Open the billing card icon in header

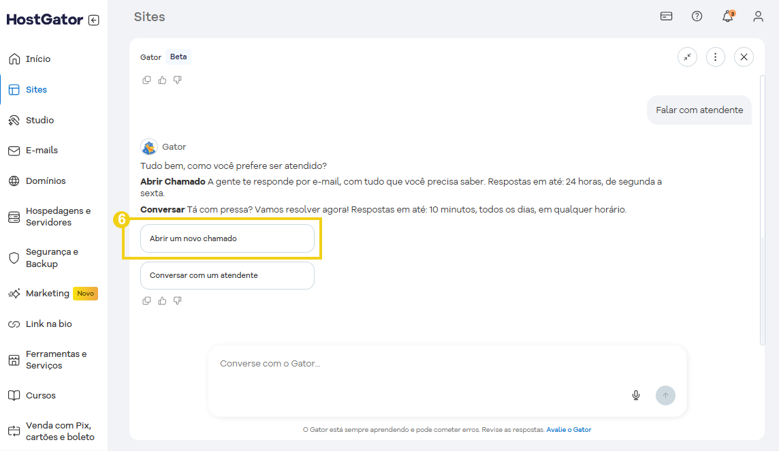(666, 16)
